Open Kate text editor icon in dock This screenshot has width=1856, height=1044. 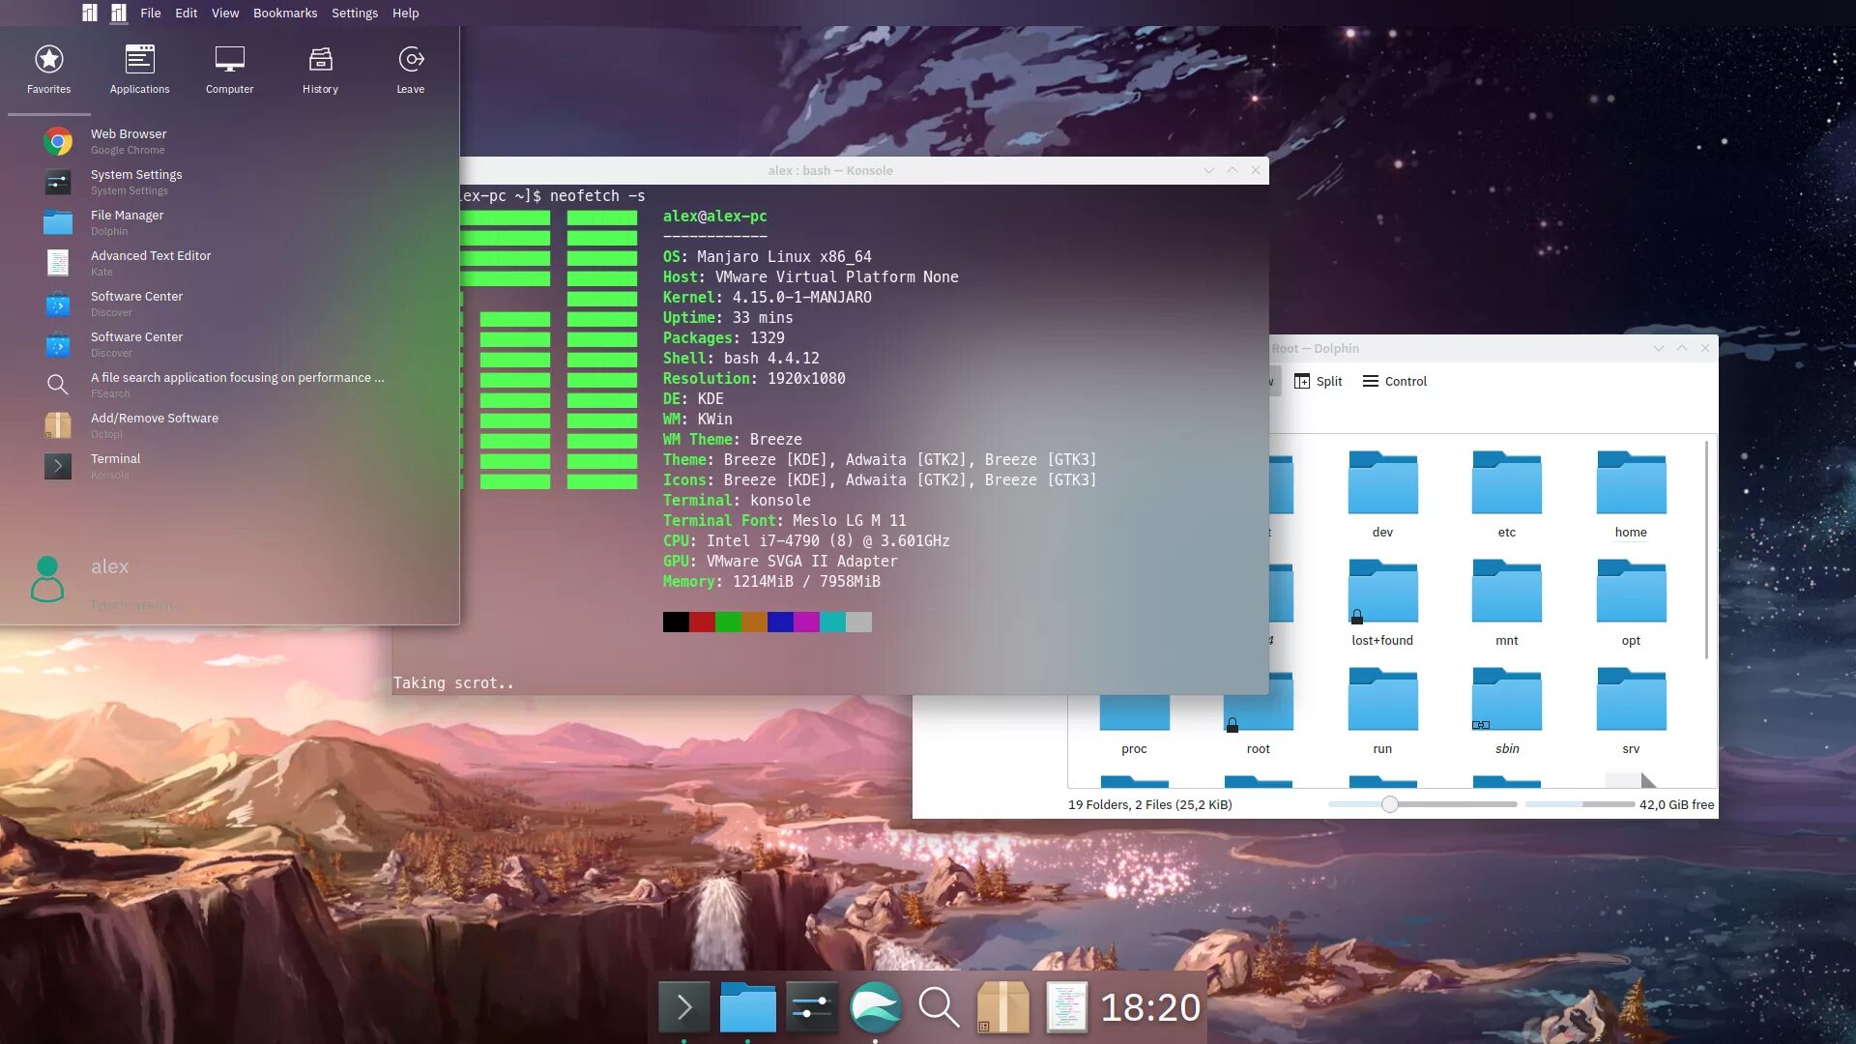click(1066, 1007)
